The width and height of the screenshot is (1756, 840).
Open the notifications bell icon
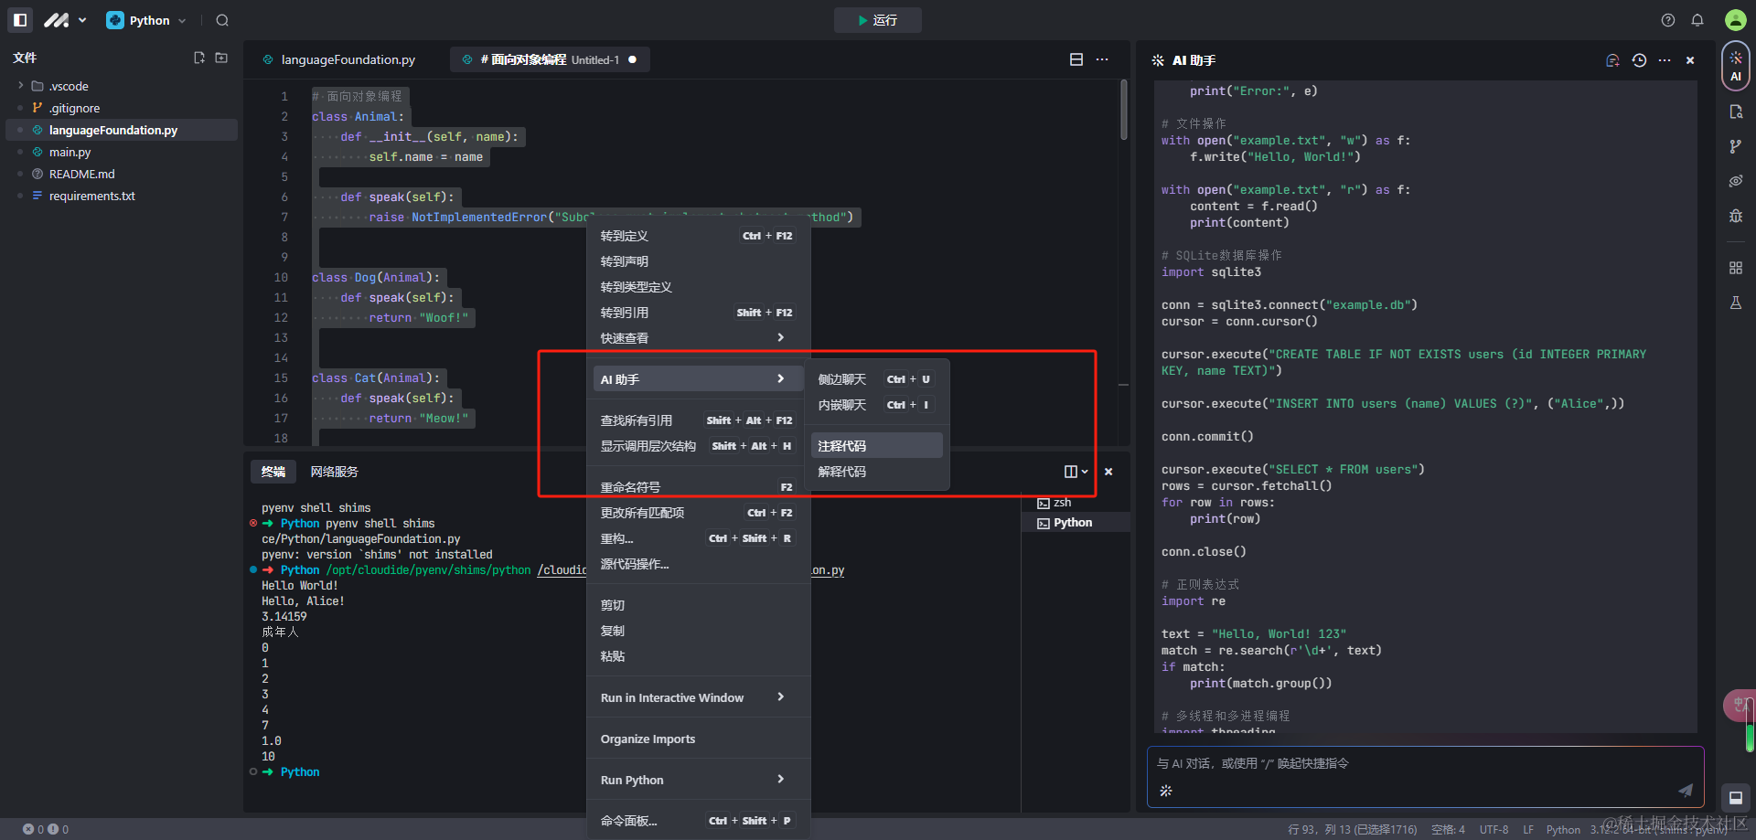[1697, 20]
